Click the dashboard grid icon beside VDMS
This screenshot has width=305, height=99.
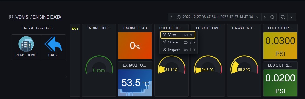11,17
